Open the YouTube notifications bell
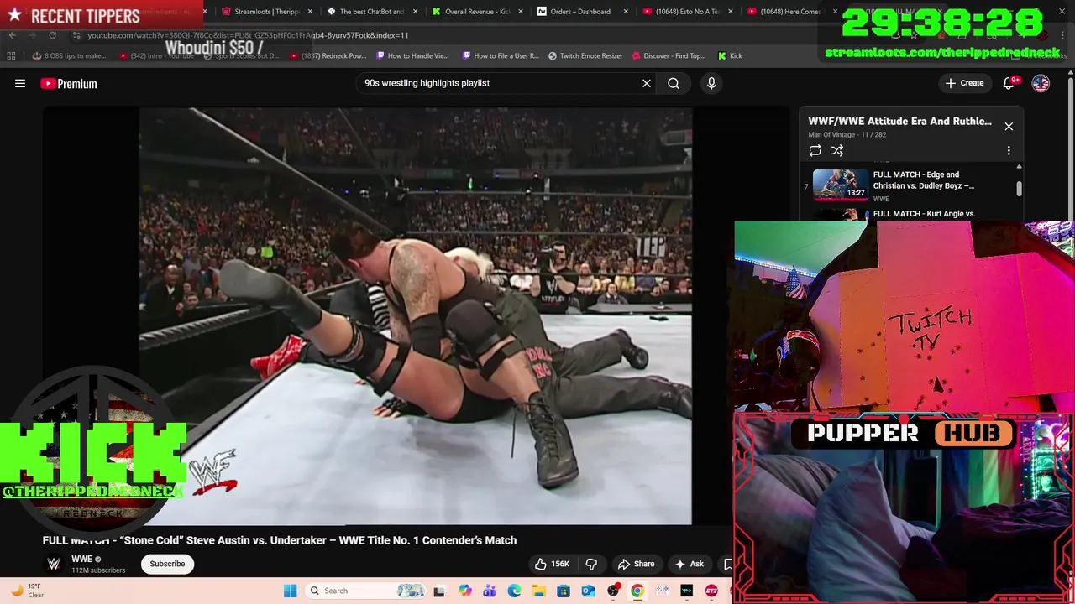The image size is (1075, 604). pos(1010,83)
